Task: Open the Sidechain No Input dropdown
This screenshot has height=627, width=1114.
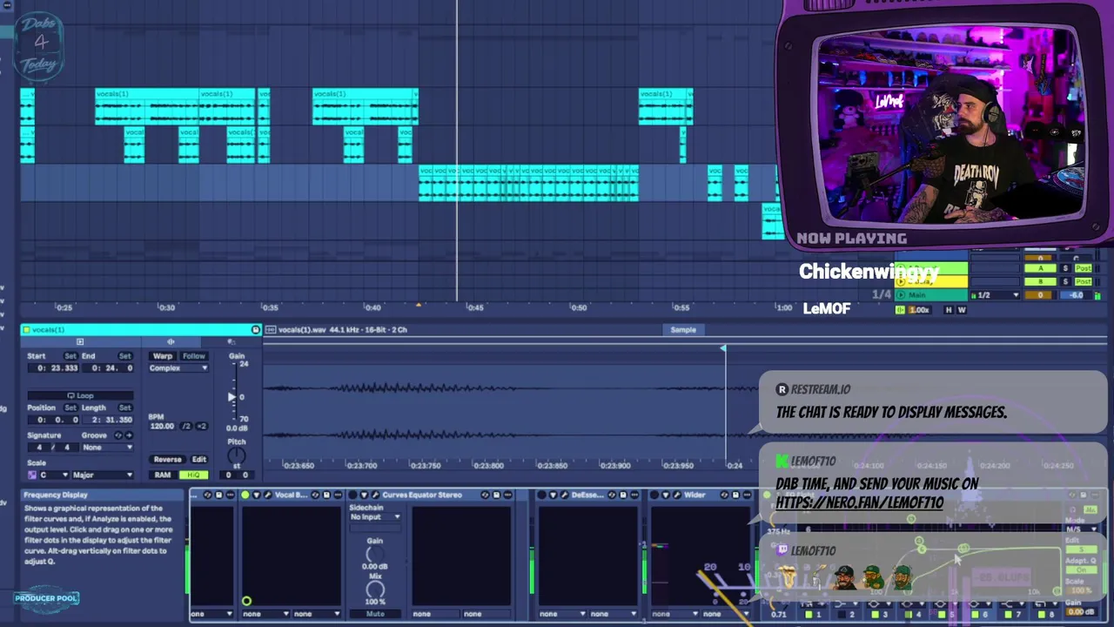Action: click(x=375, y=517)
